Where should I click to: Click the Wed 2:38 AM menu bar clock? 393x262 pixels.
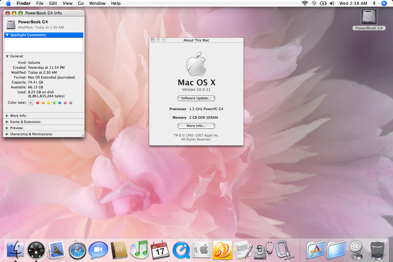point(353,3)
